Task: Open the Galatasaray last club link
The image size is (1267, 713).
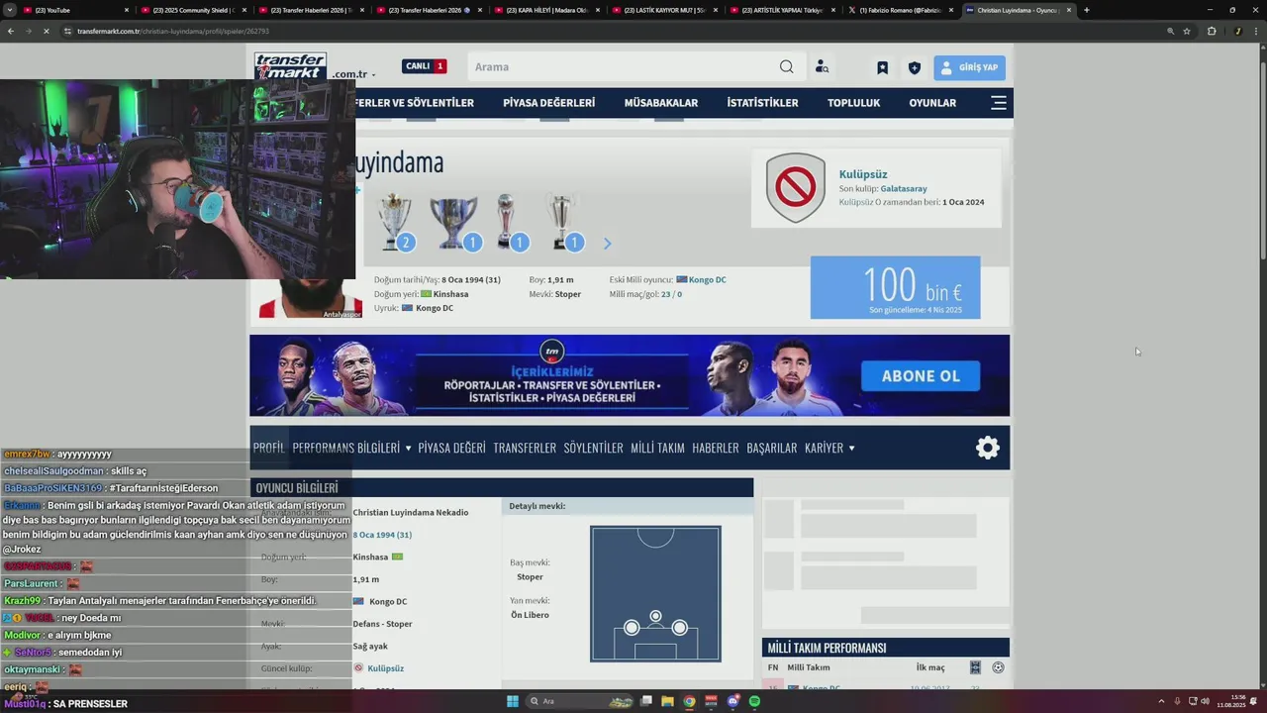Action: pyautogui.click(x=904, y=188)
